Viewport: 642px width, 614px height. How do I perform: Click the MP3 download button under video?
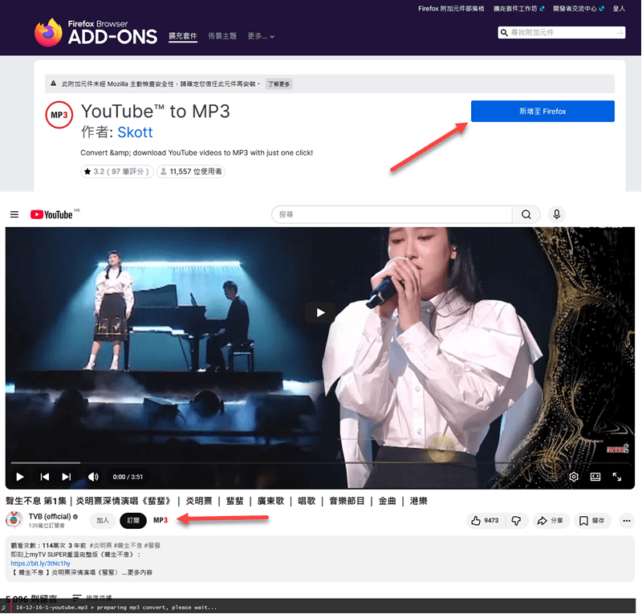160,520
